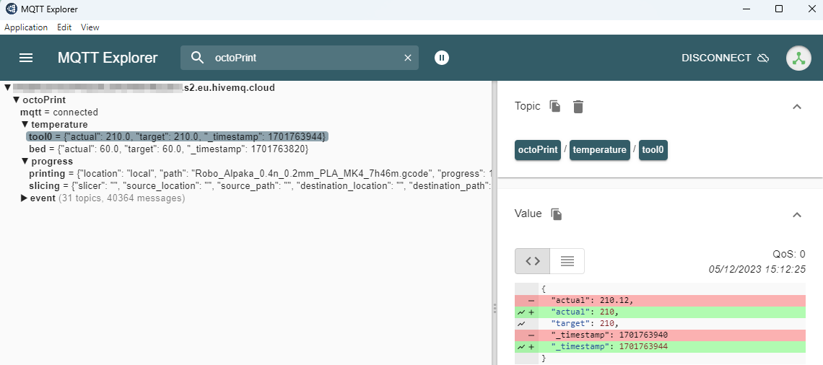
Task: Select the slicing progress topic row
Action: coord(261,185)
